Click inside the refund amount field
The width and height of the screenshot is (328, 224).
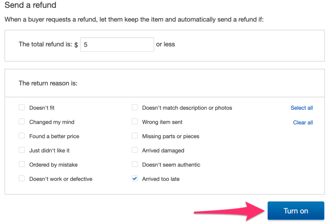[117, 44]
